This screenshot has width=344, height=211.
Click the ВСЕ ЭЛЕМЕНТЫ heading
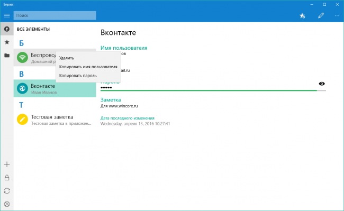[x=33, y=29]
